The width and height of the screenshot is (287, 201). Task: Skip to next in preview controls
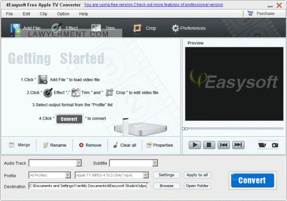[x=238, y=145]
